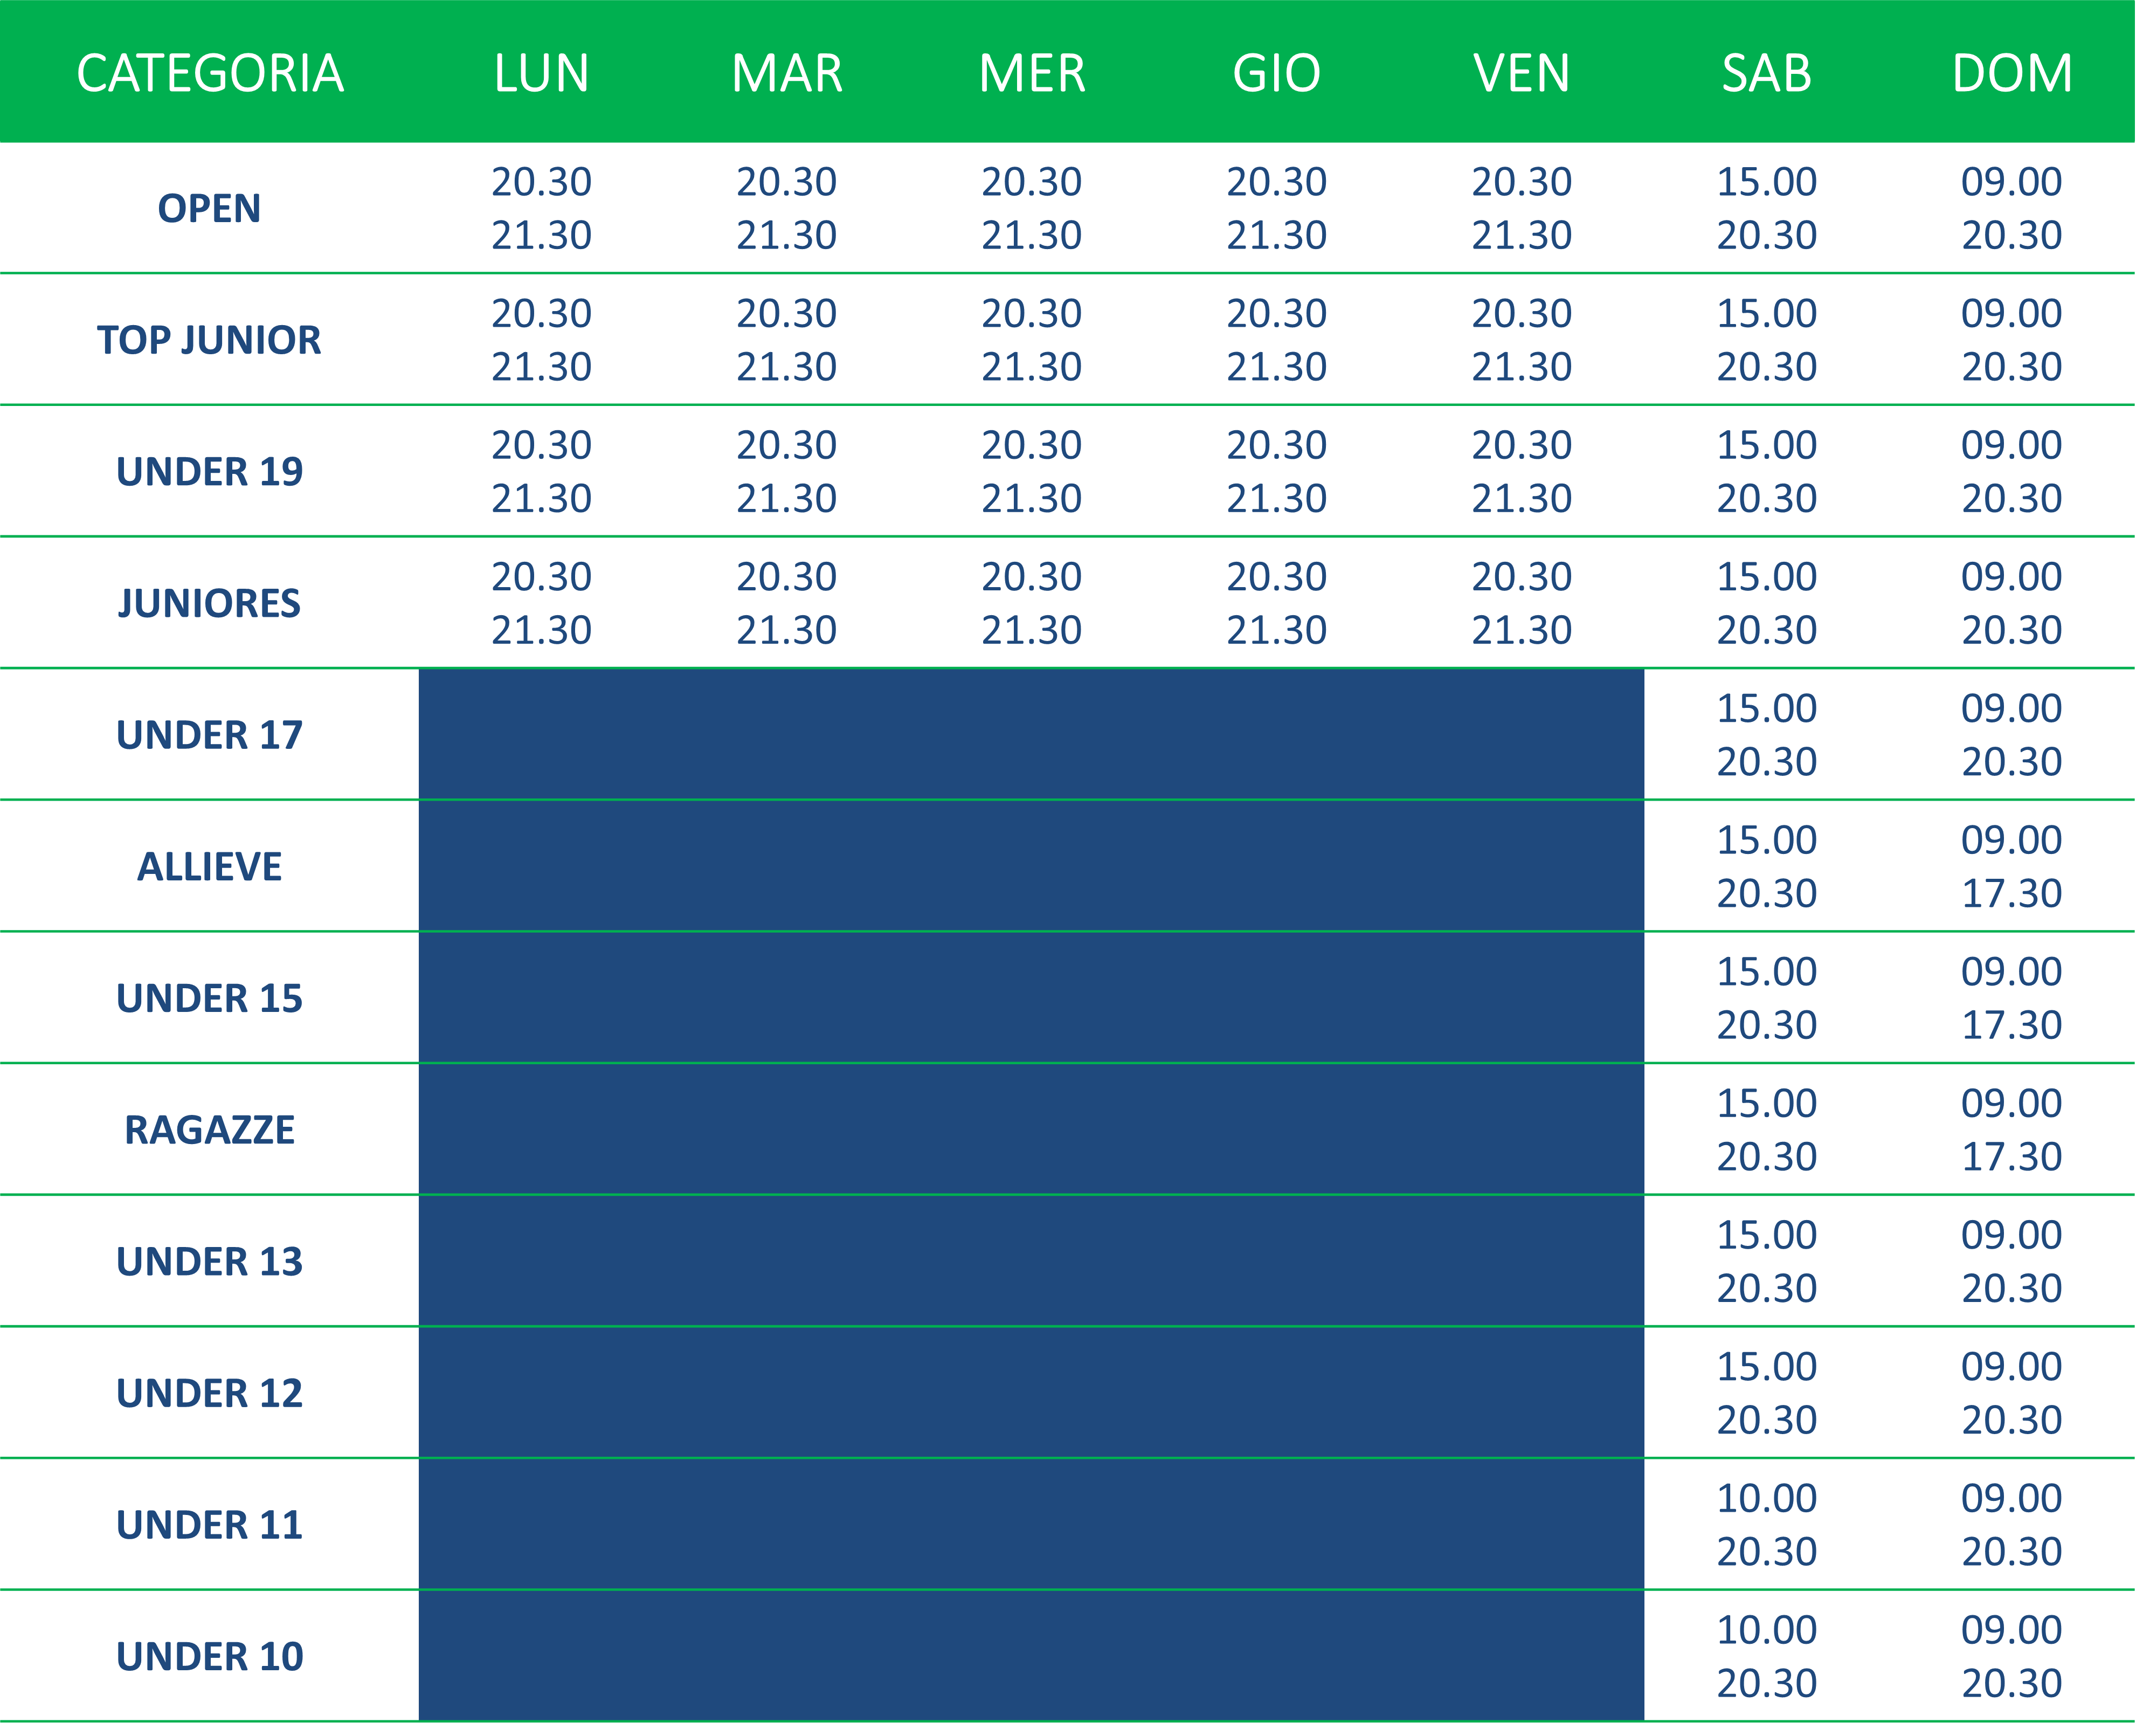The height and width of the screenshot is (1736, 2136).
Task: Select the MER column header
Action: coord(1032,73)
